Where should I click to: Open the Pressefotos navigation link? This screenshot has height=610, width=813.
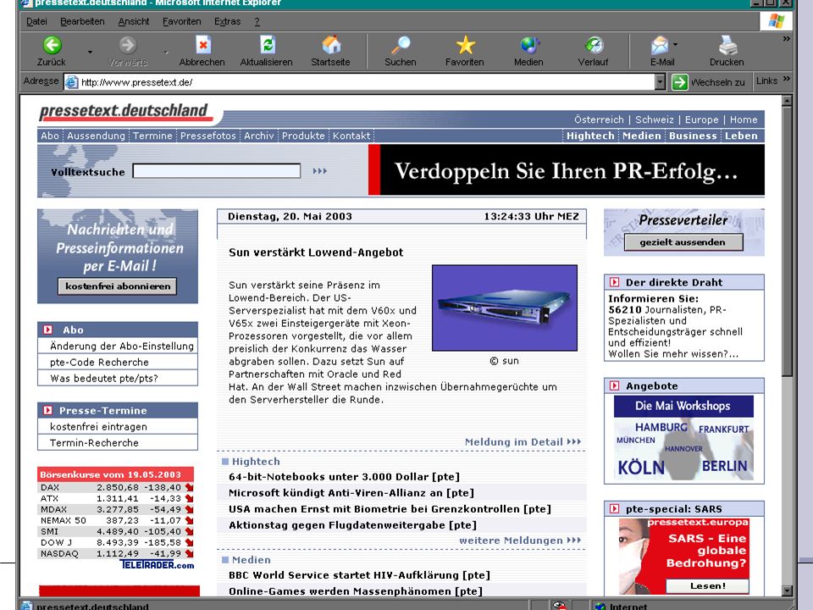pyautogui.click(x=208, y=136)
